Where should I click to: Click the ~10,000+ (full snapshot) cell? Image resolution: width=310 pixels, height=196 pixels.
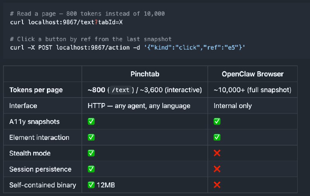click(253, 90)
